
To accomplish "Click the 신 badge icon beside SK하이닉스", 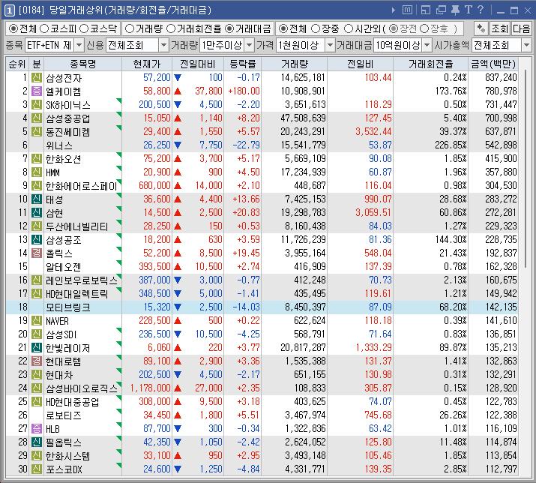I will 37,105.
